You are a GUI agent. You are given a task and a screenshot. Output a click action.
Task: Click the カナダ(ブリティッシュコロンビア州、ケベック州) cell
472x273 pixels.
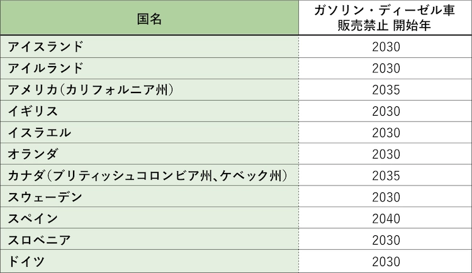pos(149,175)
